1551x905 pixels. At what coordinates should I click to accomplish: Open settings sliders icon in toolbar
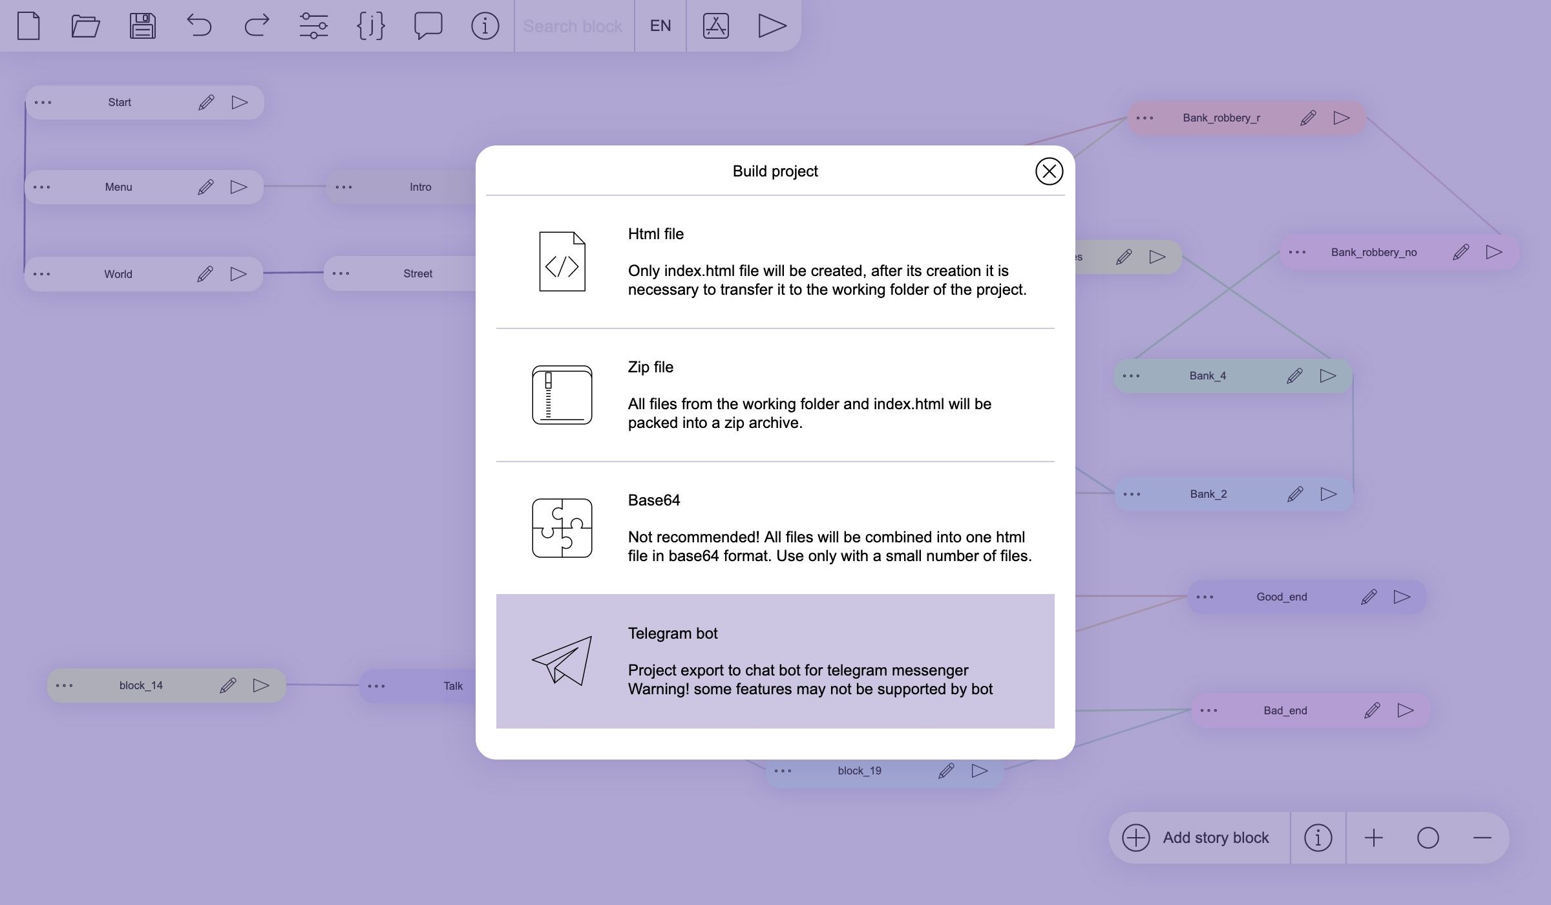(x=313, y=26)
